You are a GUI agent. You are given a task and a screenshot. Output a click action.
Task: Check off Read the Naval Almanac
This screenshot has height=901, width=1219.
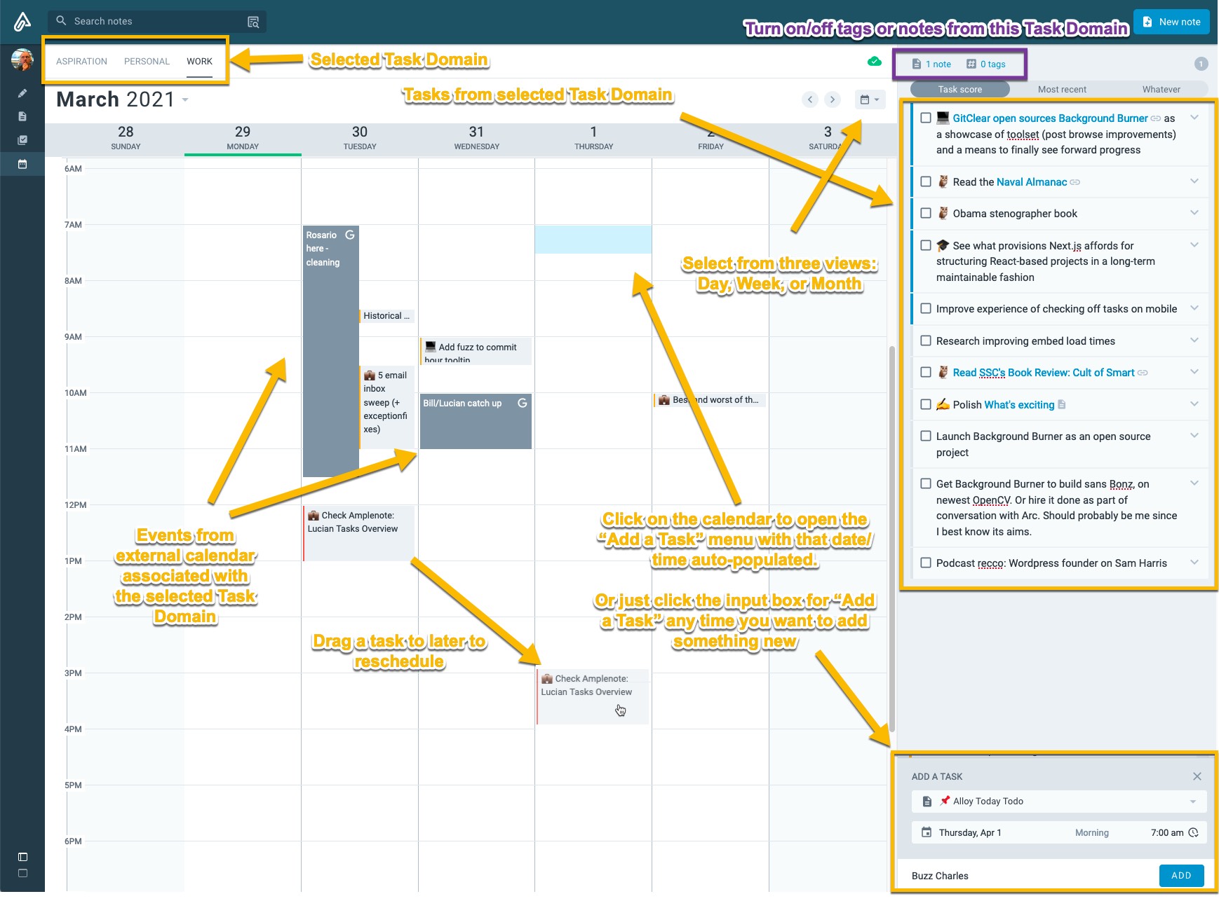926,181
